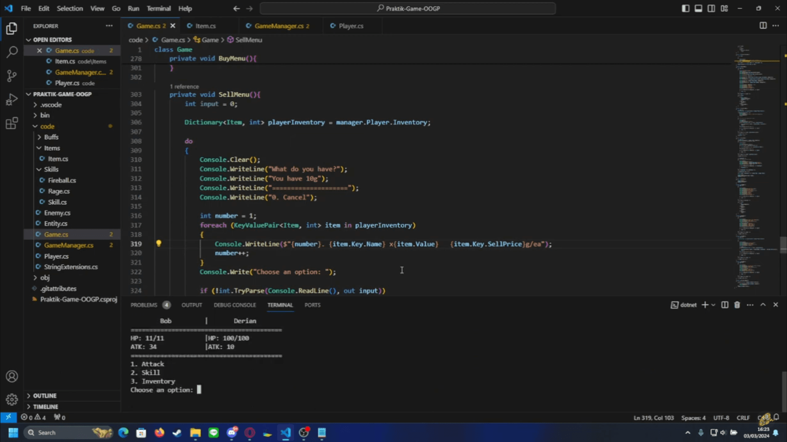Image resolution: width=787 pixels, height=442 pixels.
Task: Maximize the panel with the up chevron
Action: (763, 305)
